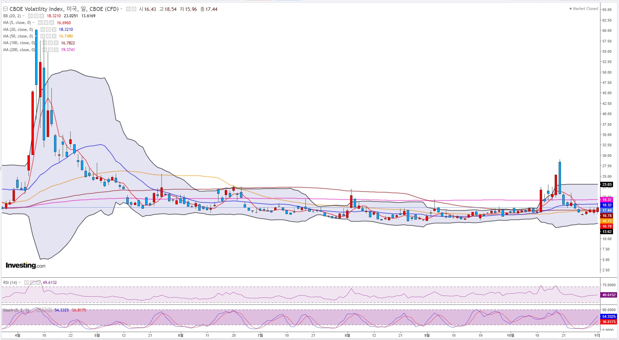Select the MA (100, close, 0) label
Screen dimensions: 619x340
(19, 43)
